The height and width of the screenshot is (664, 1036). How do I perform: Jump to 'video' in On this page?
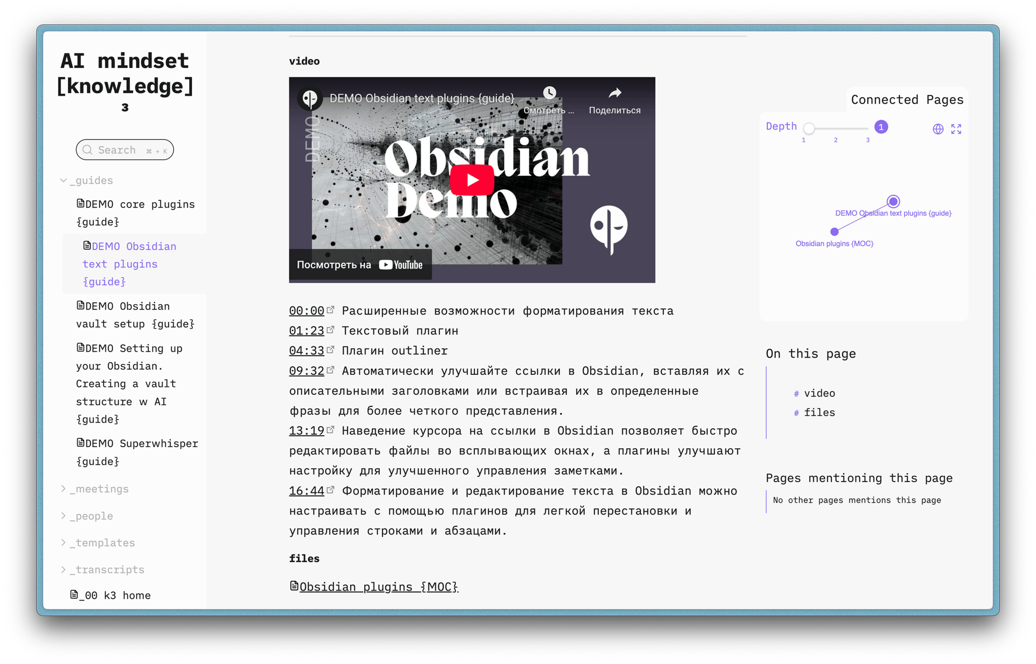(x=819, y=394)
